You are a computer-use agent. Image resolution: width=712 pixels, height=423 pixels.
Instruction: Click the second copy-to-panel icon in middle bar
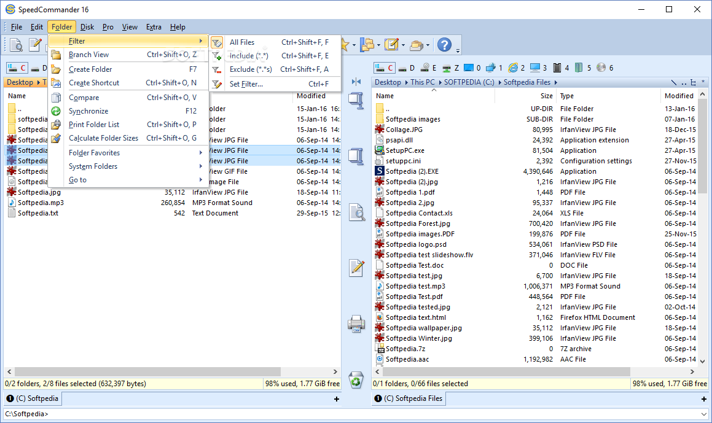(x=356, y=157)
